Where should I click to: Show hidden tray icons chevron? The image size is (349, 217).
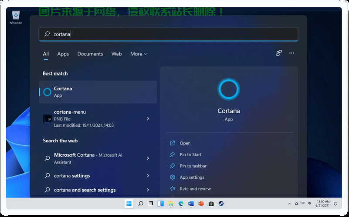(289, 204)
